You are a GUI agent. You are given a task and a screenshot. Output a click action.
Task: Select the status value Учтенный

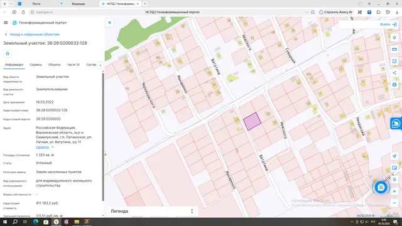click(x=44, y=163)
